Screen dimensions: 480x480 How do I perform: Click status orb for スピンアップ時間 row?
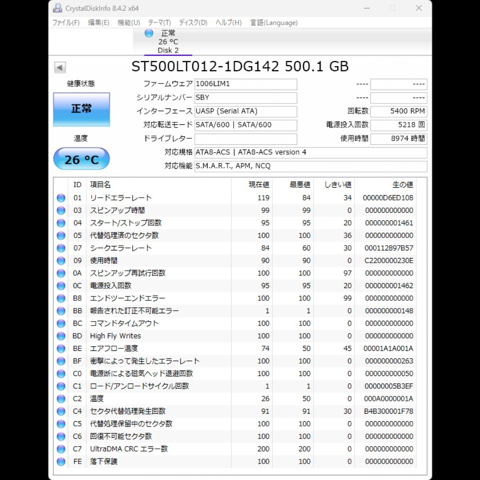pos(61,210)
